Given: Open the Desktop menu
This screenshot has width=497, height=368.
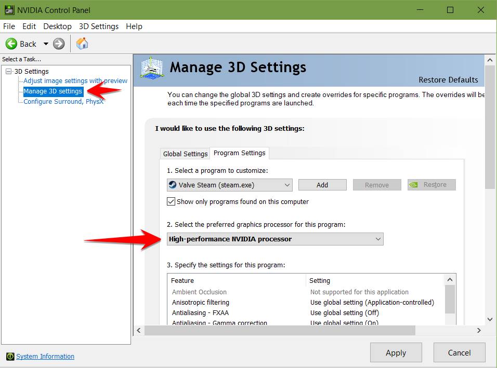Looking at the screenshot, I should click(57, 26).
